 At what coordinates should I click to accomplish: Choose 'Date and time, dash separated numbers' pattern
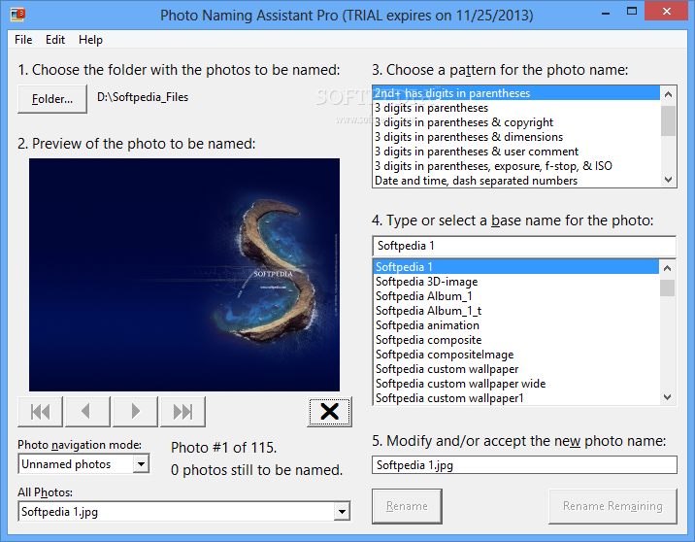coord(476,181)
